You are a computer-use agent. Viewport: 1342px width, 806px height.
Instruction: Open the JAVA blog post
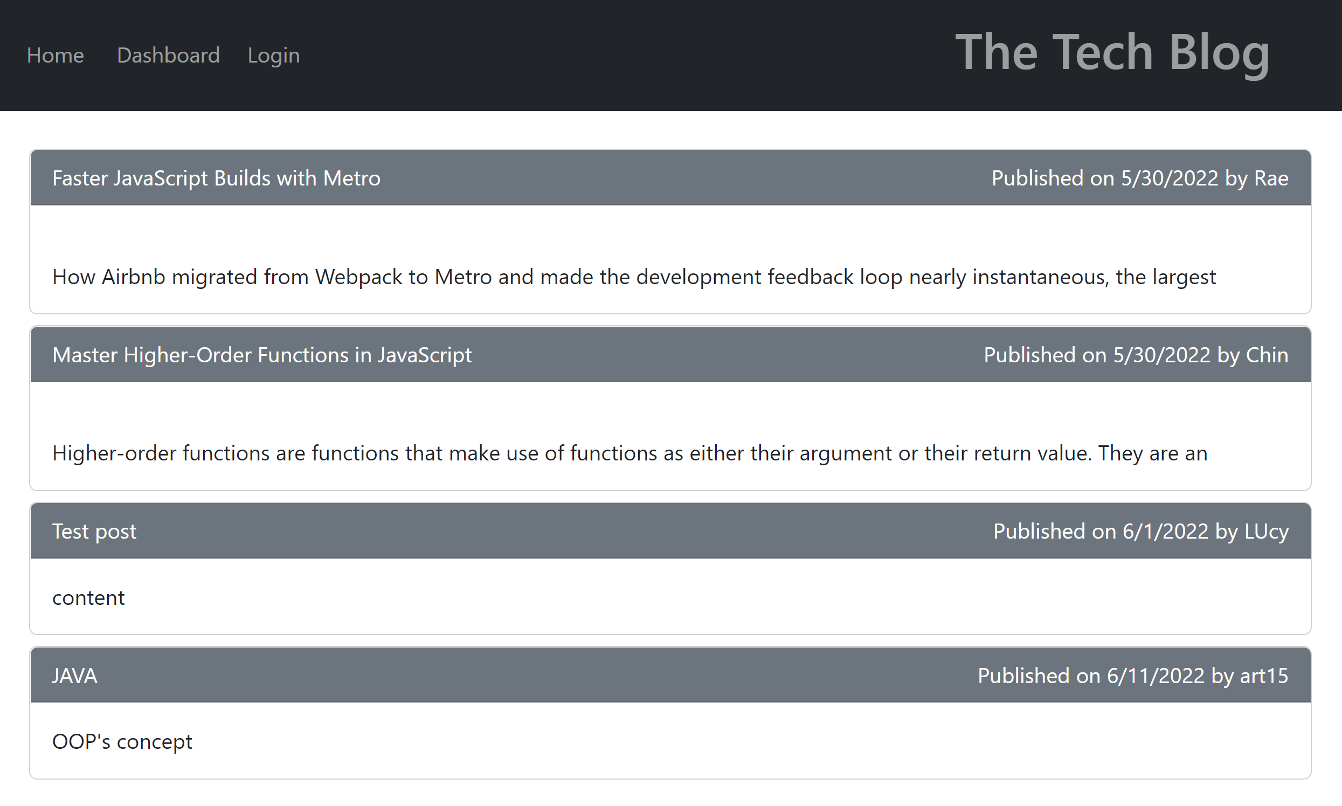click(74, 675)
